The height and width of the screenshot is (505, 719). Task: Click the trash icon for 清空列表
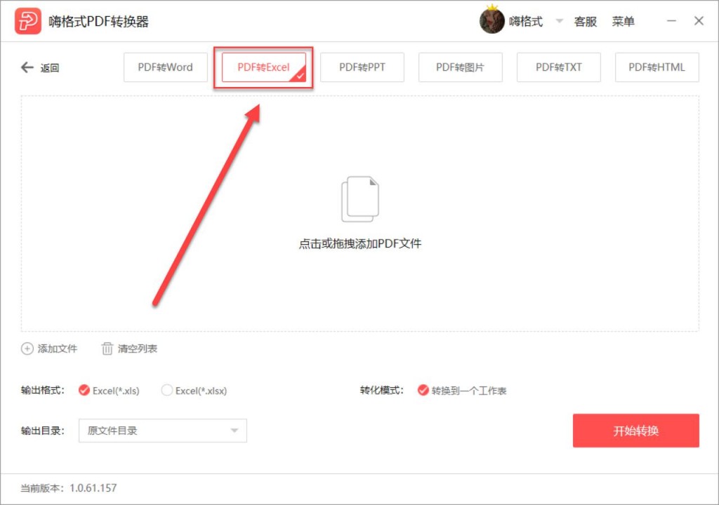click(x=107, y=349)
